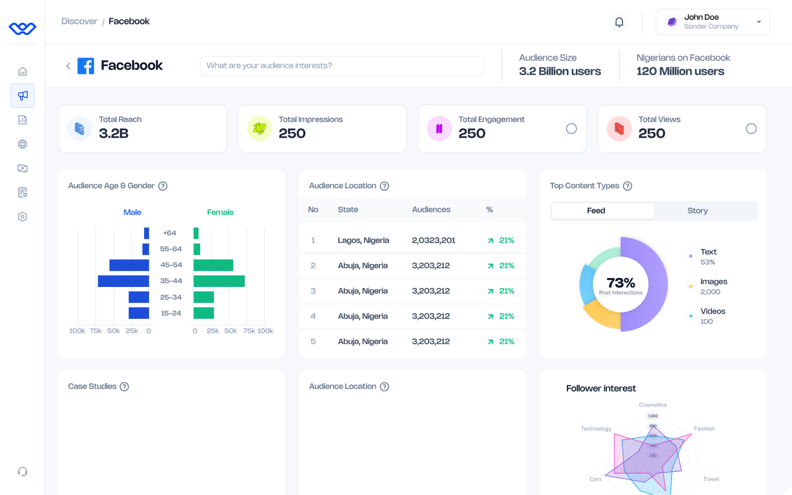Open the report chart icon in sidebar
Screen dimensions: 792x495
pyautogui.click(x=22, y=120)
